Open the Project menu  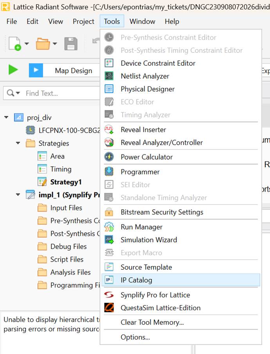click(83, 22)
